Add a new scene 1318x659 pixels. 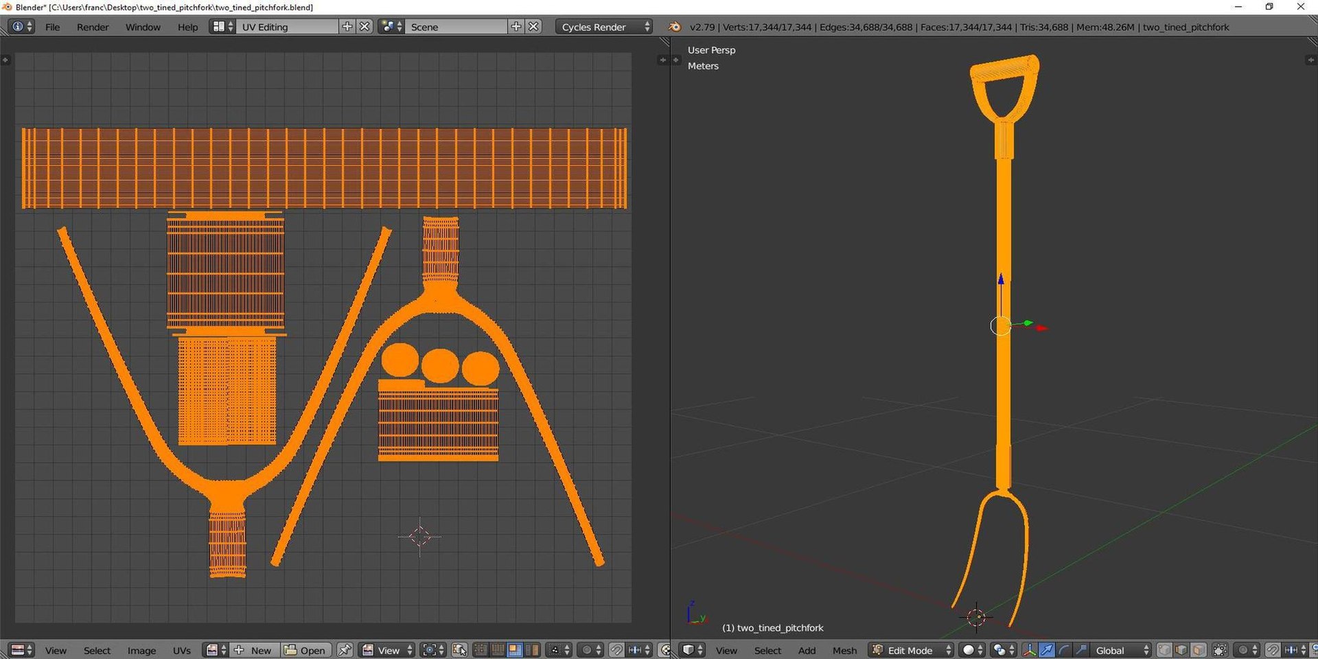click(x=516, y=27)
